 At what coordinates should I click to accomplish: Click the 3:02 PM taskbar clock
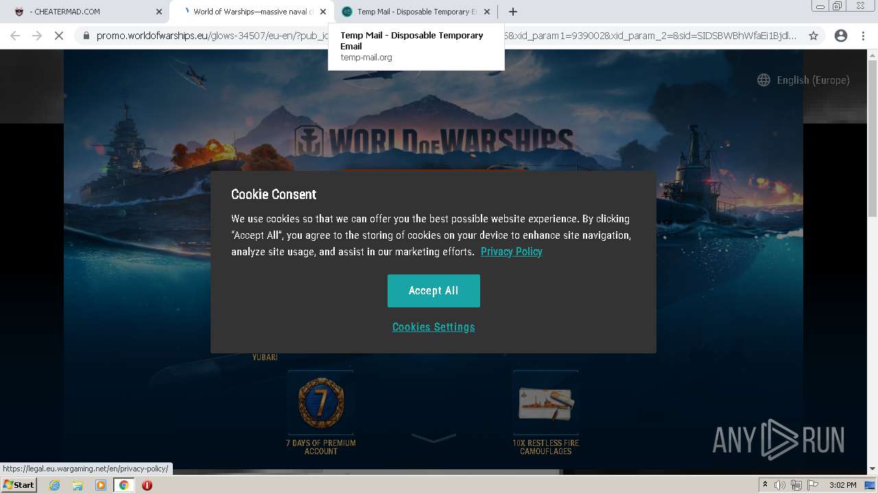[842, 485]
